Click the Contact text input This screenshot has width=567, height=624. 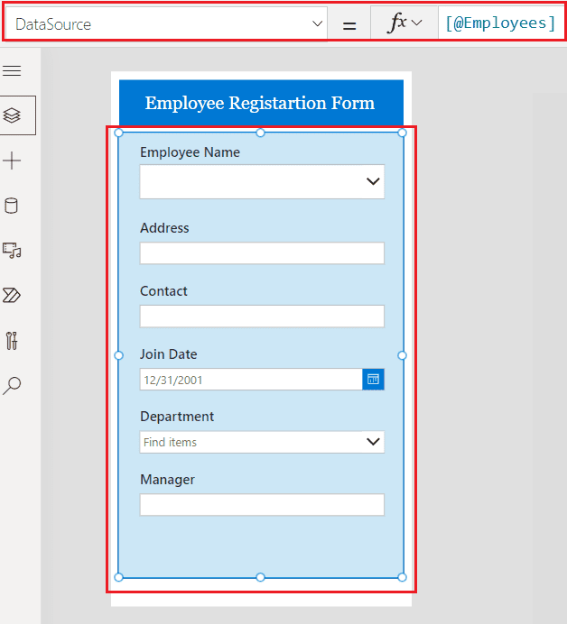click(x=262, y=316)
